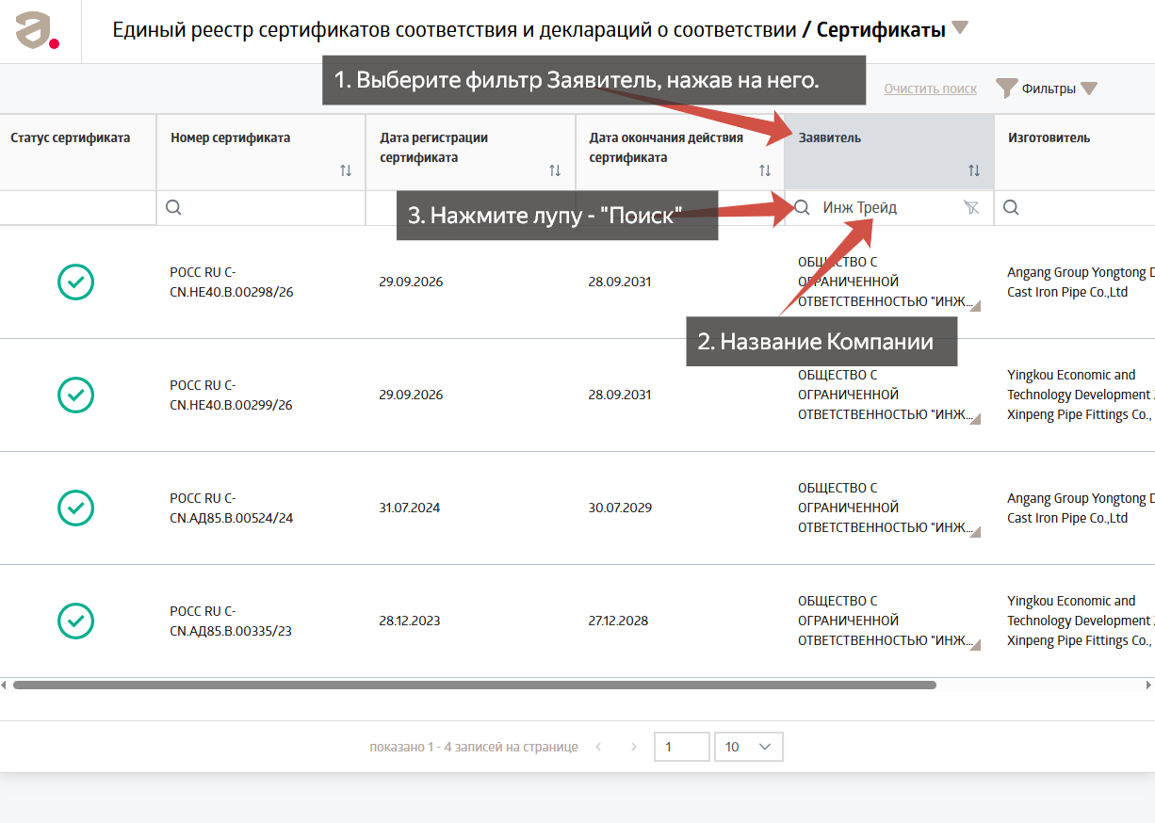This screenshot has width=1155, height=823.
Task: Click search magnifier in Номер сертификата filter
Action: 173,207
